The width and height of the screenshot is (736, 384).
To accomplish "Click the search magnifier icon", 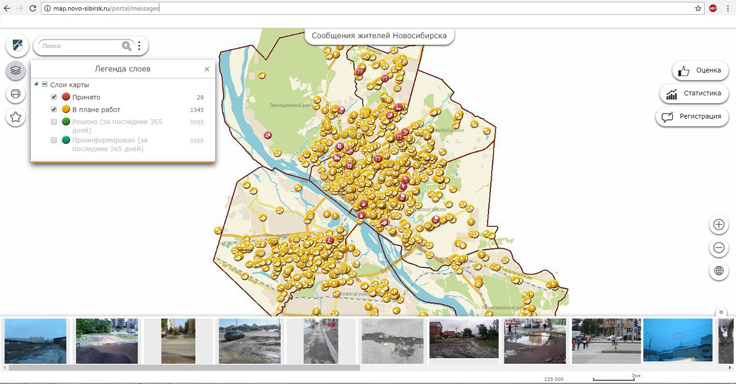I will [127, 46].
